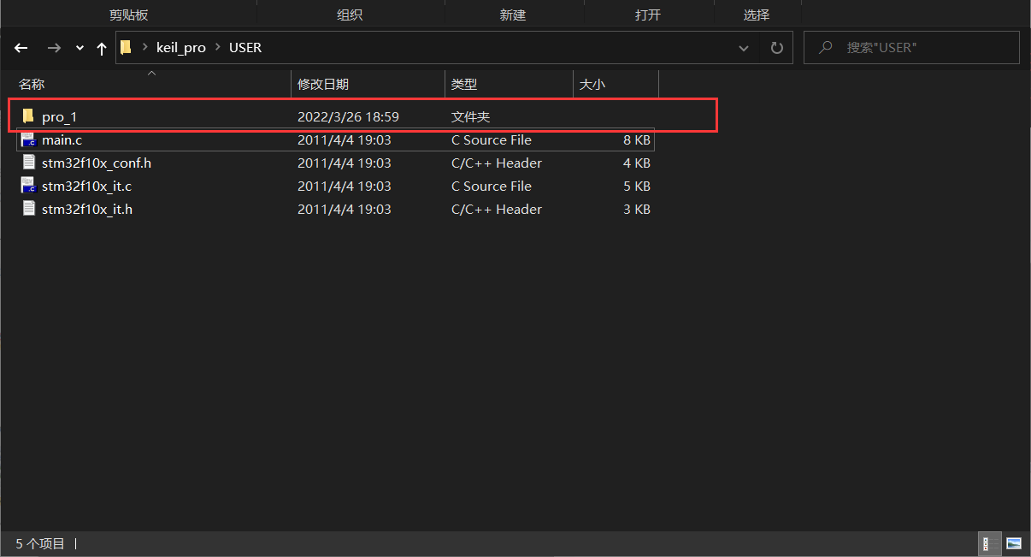Select the USER breadcrumb
This screenshot has width=1031, height=557.
245,48
